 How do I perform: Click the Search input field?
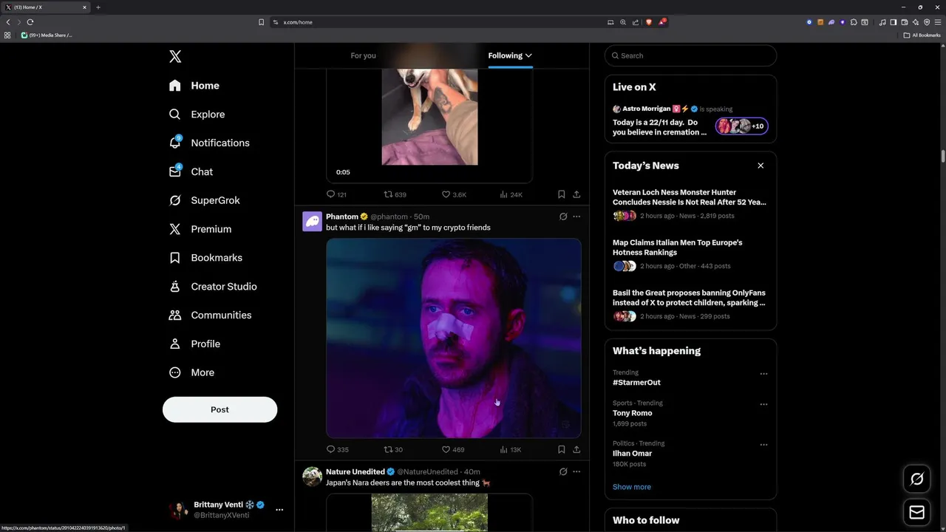(x=690, y=55)
